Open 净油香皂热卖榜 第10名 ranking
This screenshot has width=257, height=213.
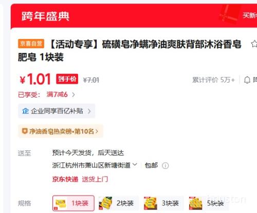pos(61,131)
